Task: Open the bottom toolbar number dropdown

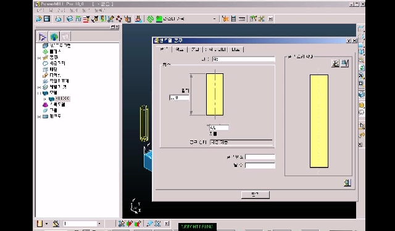Action: click(x=99, y=224)
